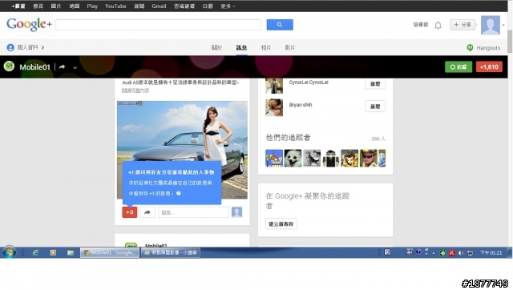Screen dimensions: 513x290
Task: Click the 他們的追蹤者 heading
Action: pyautogui.click(x=288, y=138)
